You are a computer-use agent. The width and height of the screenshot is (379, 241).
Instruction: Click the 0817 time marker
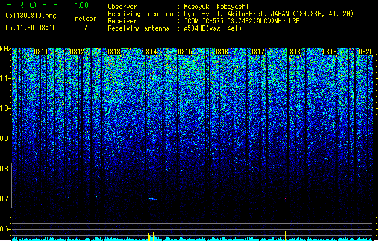click(257, 52)
